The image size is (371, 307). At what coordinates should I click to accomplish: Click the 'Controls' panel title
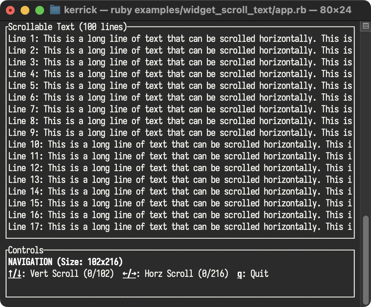point(26,250)
